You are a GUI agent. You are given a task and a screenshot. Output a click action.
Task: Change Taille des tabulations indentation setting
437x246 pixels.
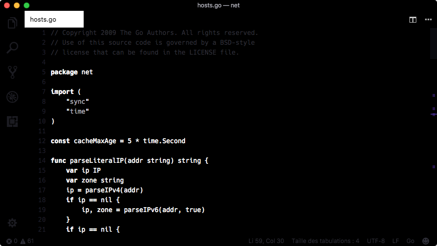point(325,241)
